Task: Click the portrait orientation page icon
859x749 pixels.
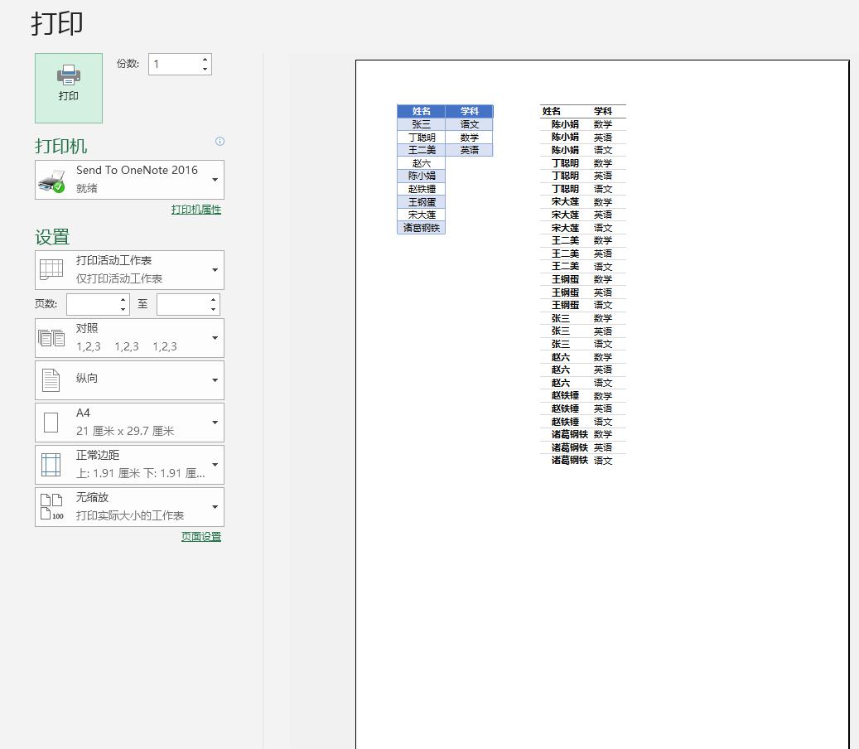Action: coord(51,380)
